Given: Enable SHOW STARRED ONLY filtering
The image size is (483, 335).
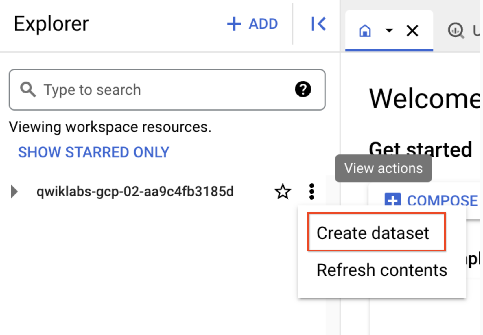Looking at the screenshot, I should pyautogui.click(x=94, y=152).
